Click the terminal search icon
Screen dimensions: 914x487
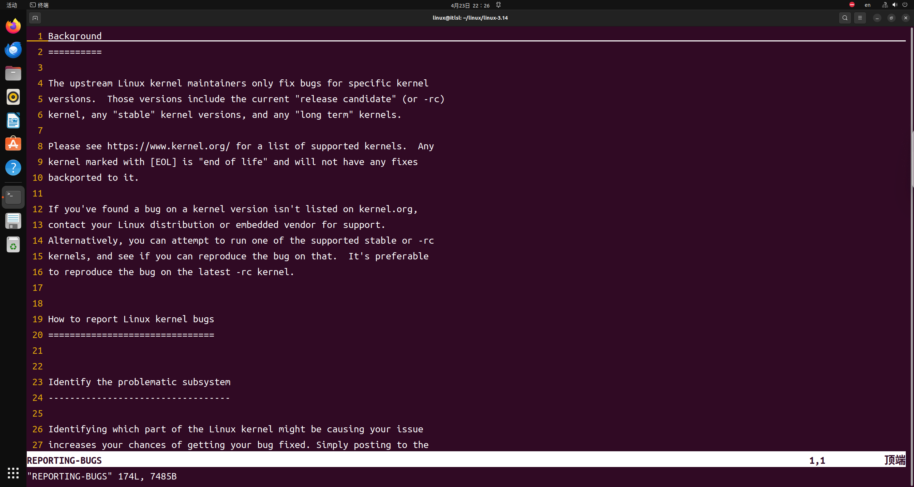pyautogui.click(x=845, y=18)
